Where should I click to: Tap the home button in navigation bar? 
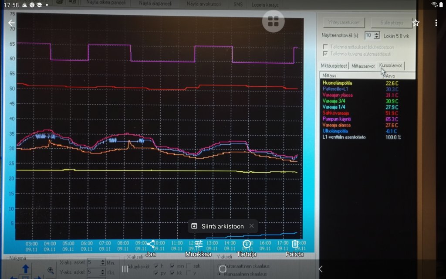pos(223,269)
